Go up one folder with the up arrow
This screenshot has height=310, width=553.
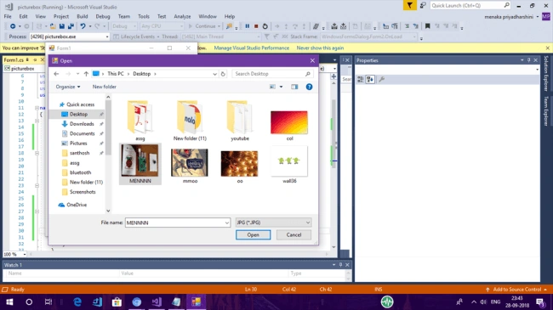coord(86,74)
